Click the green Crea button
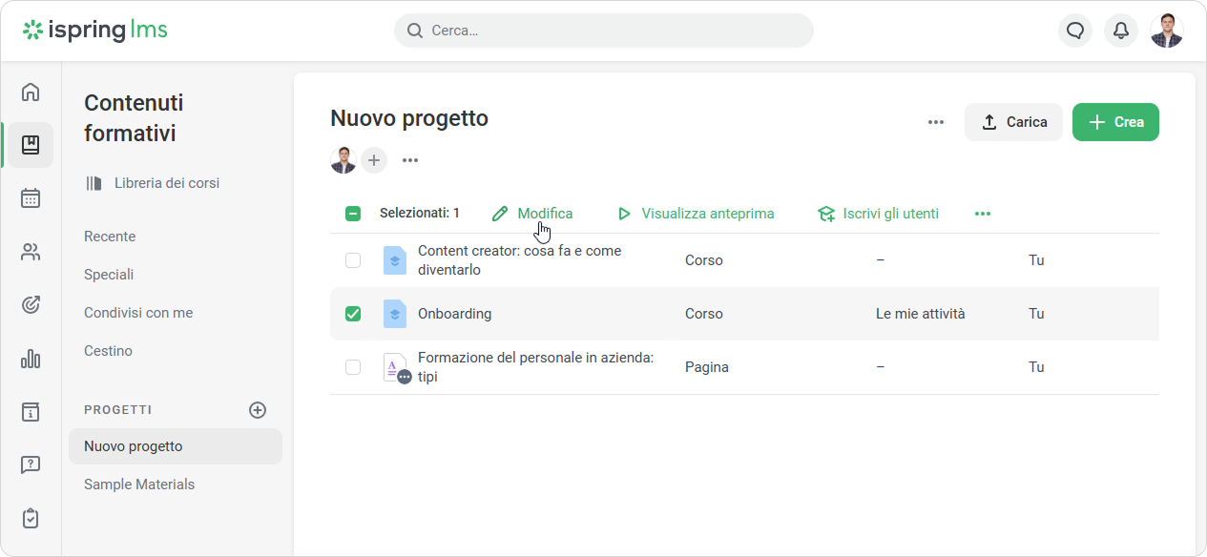This screenshot has width=1207, height=557. (x=1115, y=122)
